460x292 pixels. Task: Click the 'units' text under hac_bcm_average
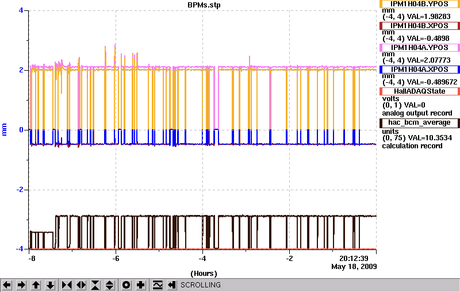coord(390,131)
